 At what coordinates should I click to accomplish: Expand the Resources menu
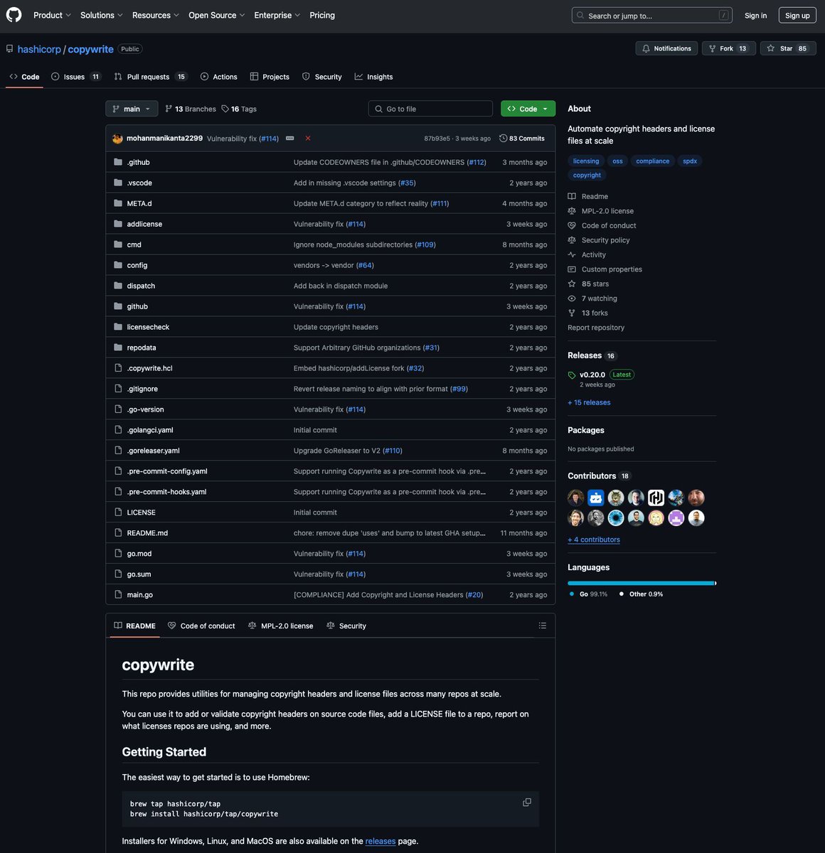pos(155,15)
